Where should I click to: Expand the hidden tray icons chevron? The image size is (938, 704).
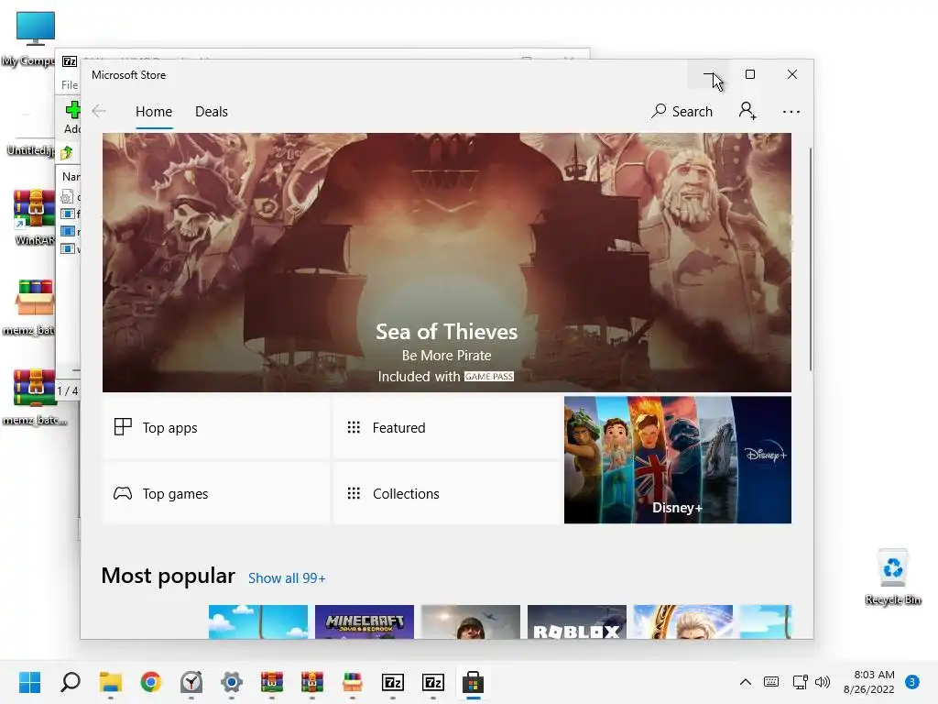point(746,682)
